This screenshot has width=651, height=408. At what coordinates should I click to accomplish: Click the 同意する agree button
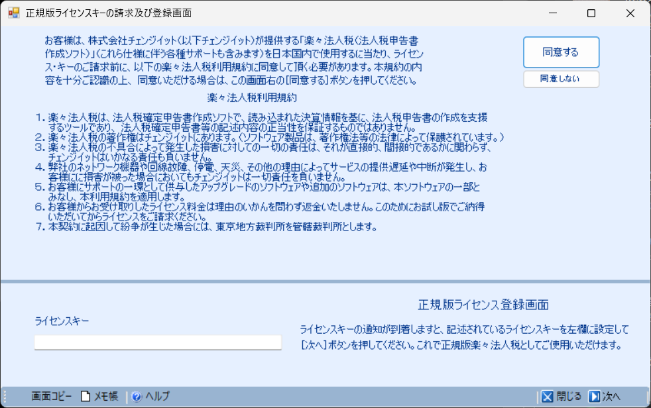point(561,52)
